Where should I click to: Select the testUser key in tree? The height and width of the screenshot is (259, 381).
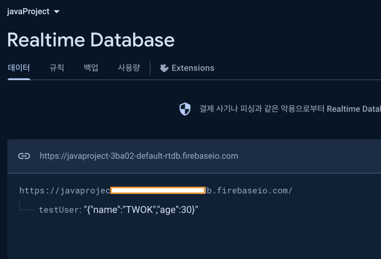60,210
